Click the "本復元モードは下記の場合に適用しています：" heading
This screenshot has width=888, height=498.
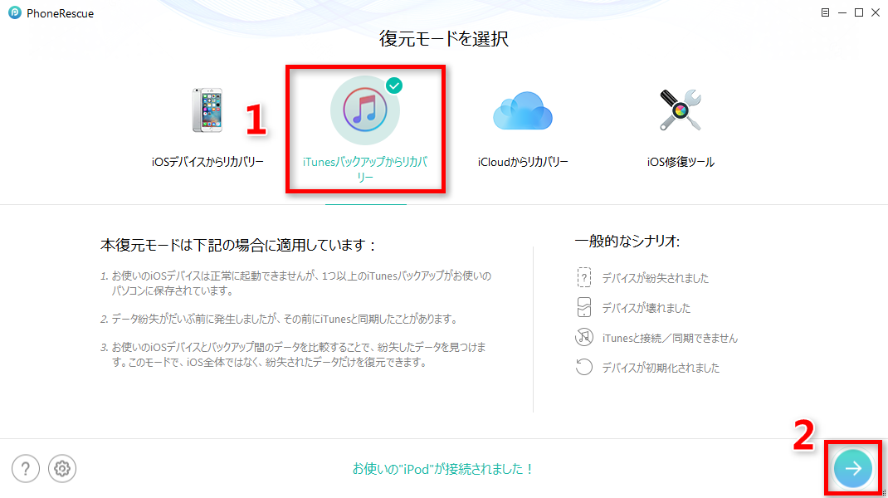[x=238, y=246]
